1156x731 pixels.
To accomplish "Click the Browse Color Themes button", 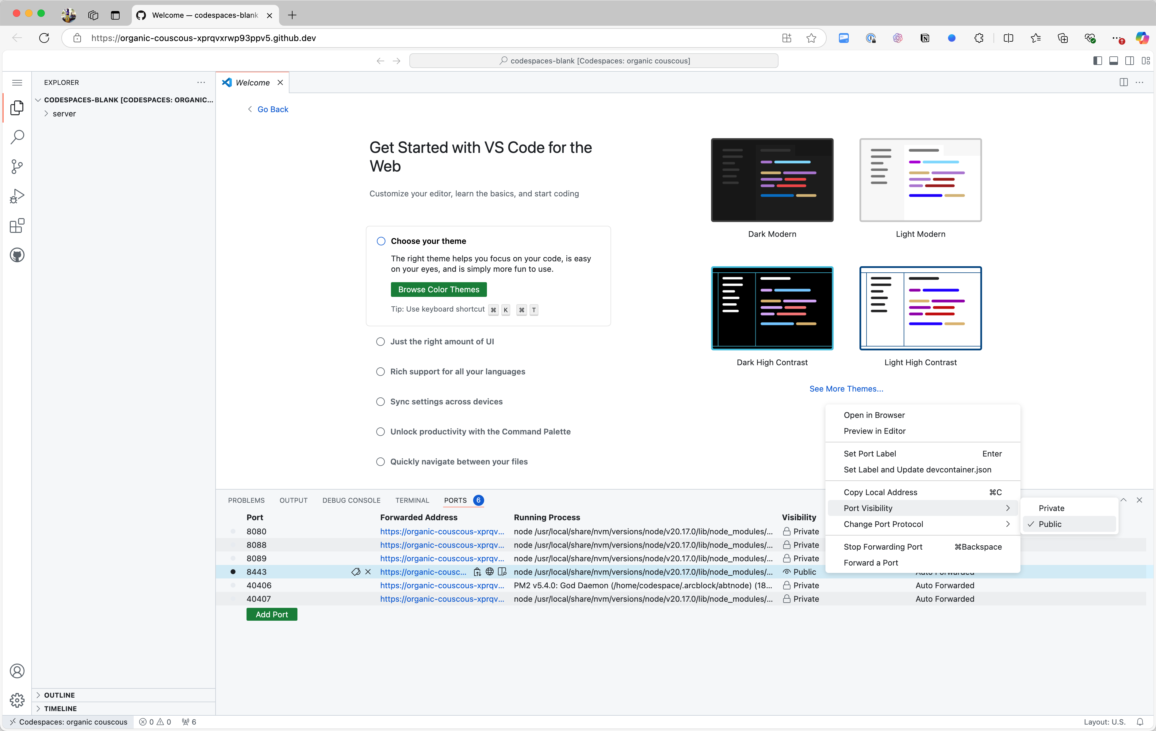I will [x=438, y=289].
